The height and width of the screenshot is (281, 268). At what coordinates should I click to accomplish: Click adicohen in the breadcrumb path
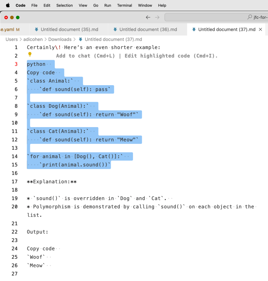tap(33, 39)
